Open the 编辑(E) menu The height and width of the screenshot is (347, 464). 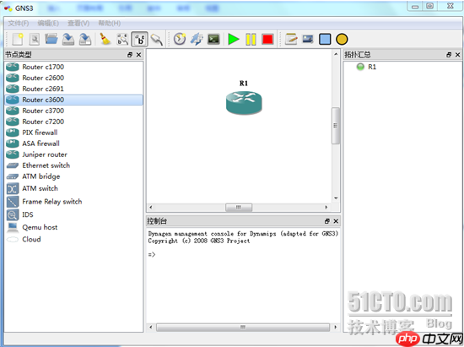click(48, 23)
